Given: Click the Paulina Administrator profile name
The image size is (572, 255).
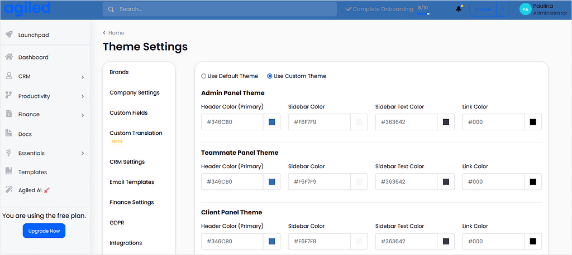Looking at the screenshot, I should click(x=550, y=9).
